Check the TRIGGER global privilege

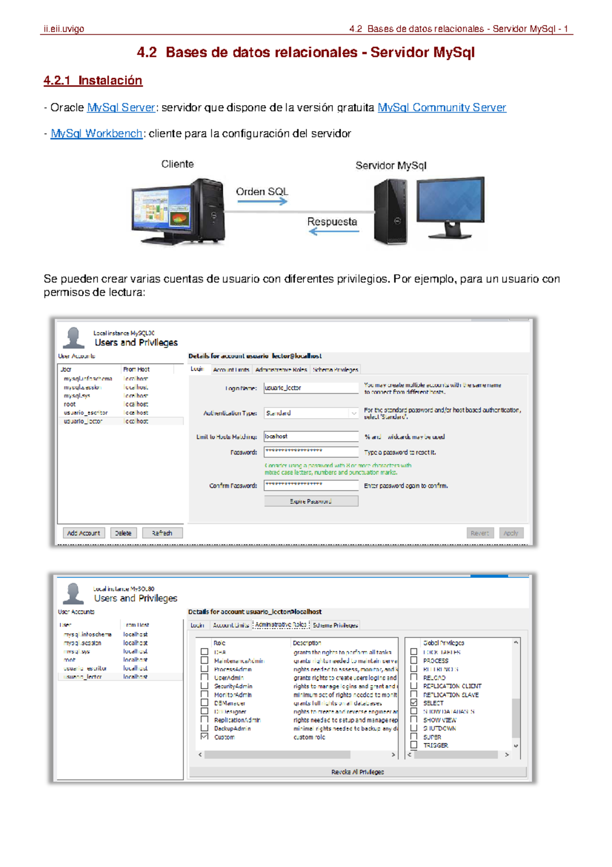click(414, 745)
